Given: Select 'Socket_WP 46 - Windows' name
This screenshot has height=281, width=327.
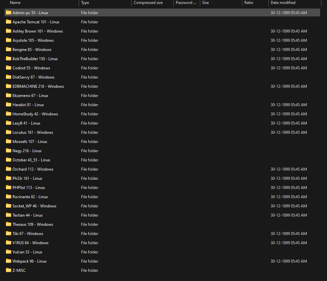Looking at the screenshot, I should pos(34,206).
